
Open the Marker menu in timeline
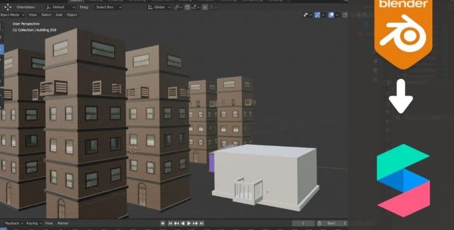tap(63, 223)
